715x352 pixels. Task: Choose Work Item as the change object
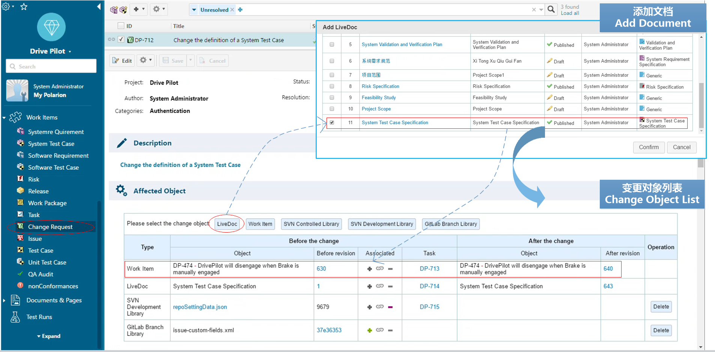[x=260, y=224]
